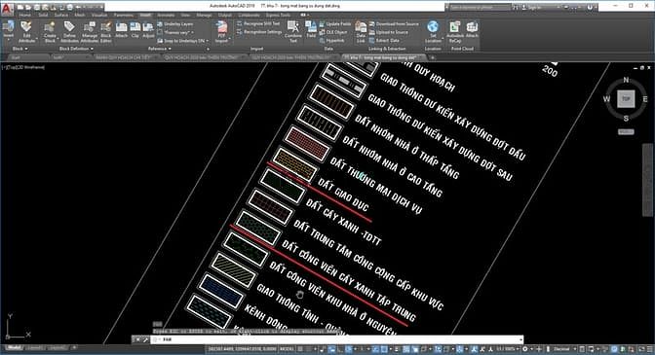
Task: Select the Clip reference tool
Action: tap(135, 30)
